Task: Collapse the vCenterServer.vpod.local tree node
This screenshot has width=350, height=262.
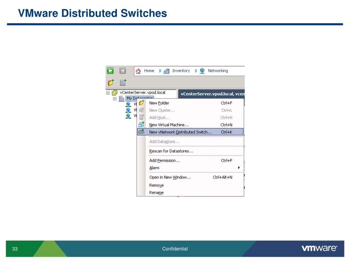Action: click(x=108, y=93)
